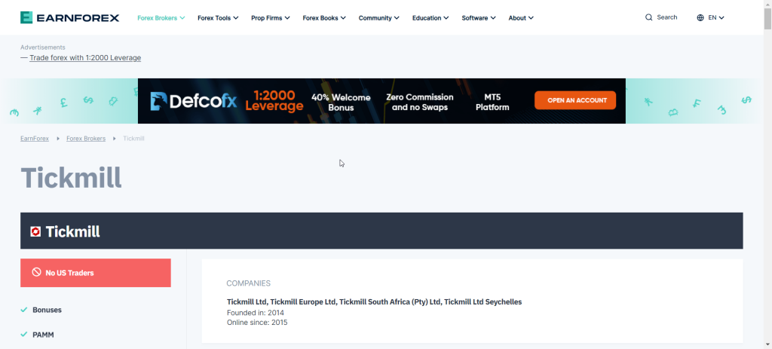
Task: Click OPEN AN ACCOUNT in the Defcofx banner
Action: [575, 100]
